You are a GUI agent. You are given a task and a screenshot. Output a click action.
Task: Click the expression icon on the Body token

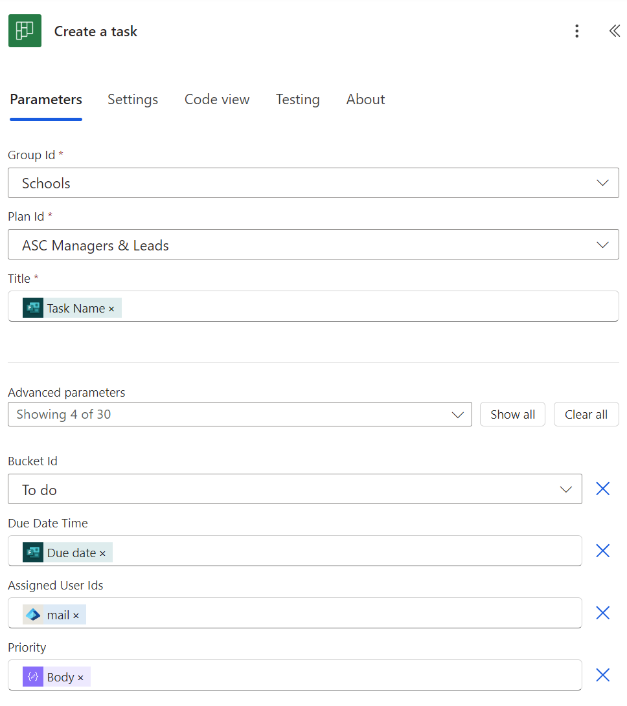pyautogui.click(x=33, y=676)
